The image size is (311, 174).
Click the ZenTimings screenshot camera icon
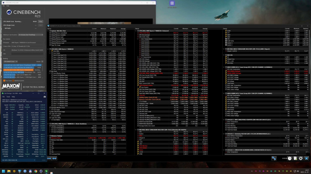tap(45, 97)
